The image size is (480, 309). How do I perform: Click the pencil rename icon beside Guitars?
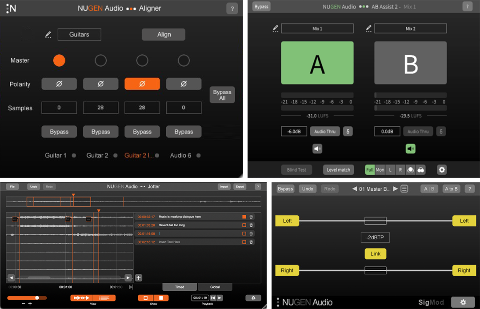point(48,35)
